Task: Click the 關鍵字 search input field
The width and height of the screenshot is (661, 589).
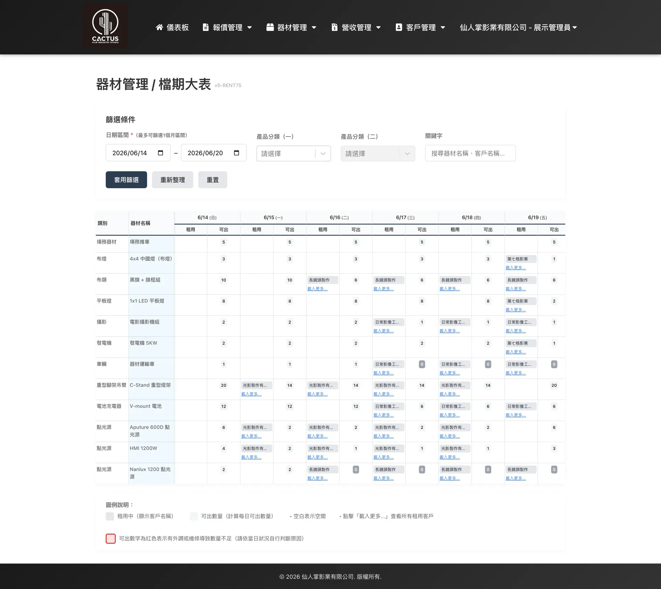Action: [x=470, y=153]
